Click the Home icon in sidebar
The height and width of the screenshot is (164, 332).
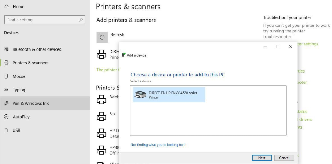click(x=6, y=7)
